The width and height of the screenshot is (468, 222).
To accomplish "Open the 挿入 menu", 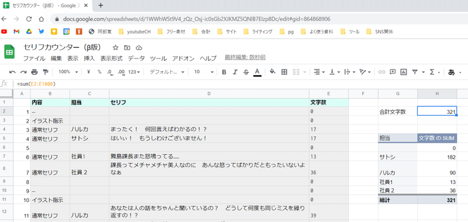I will [x=90, y=58].
